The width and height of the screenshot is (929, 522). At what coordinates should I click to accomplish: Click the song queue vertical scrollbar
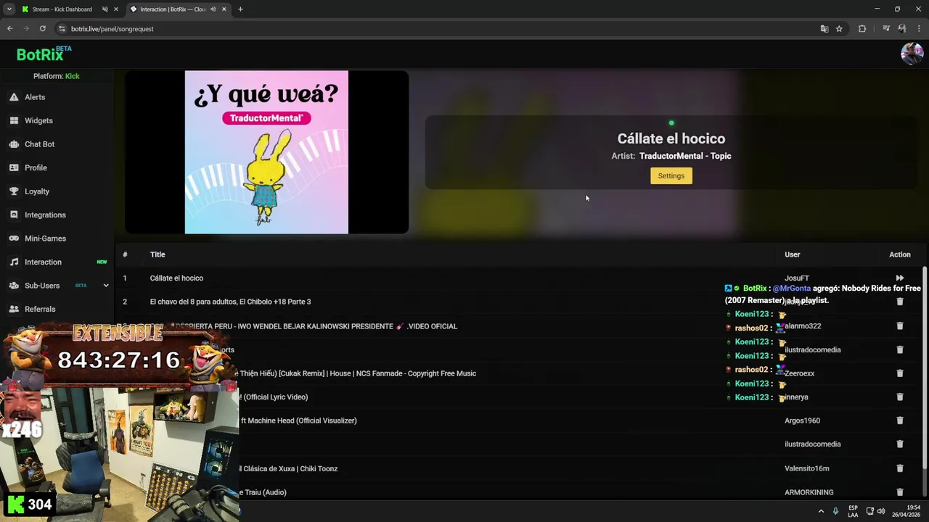[x=925, y=370]
